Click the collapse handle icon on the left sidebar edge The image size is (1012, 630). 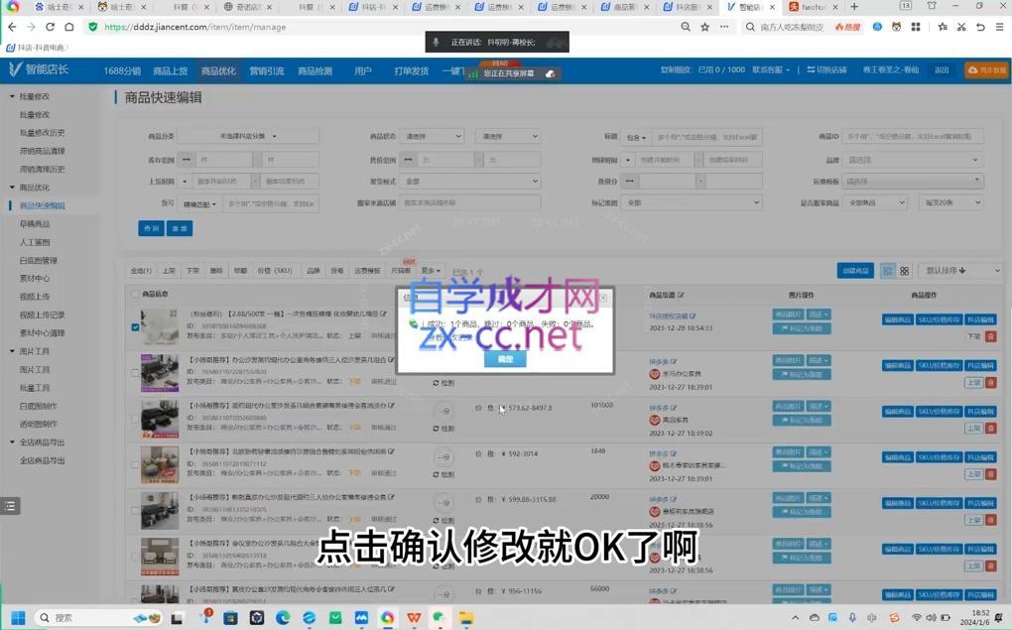click(10, 506)
